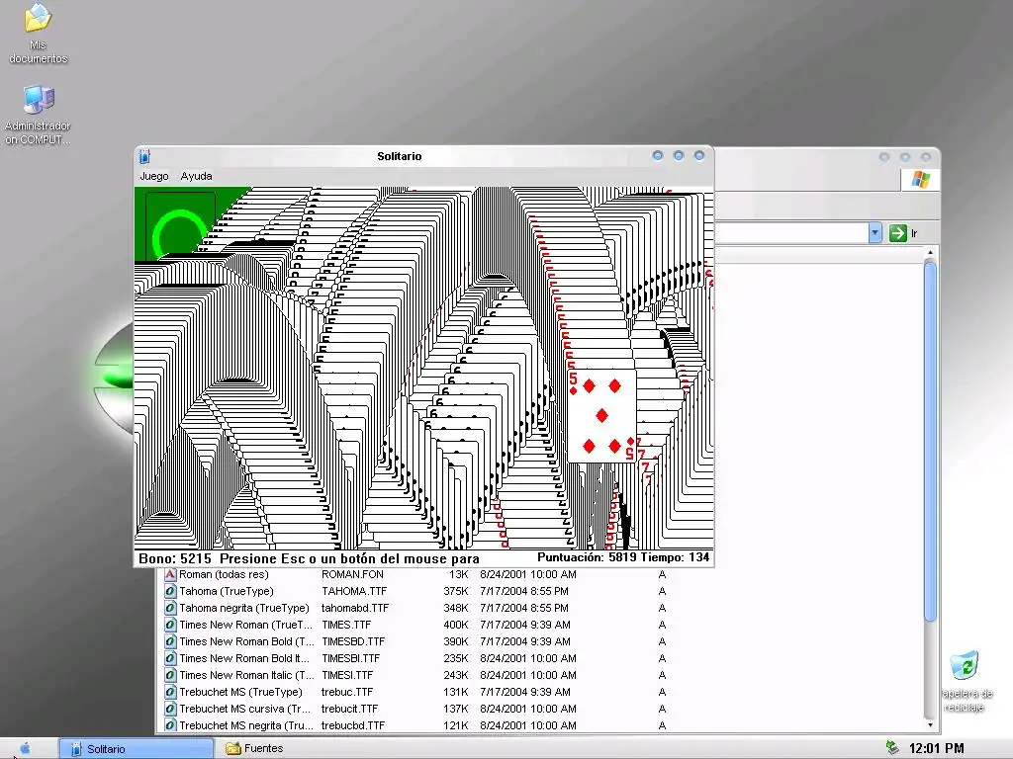The image size is (1013, 759).
Task: Click the system tray network icon
Action: pos(892,748)
